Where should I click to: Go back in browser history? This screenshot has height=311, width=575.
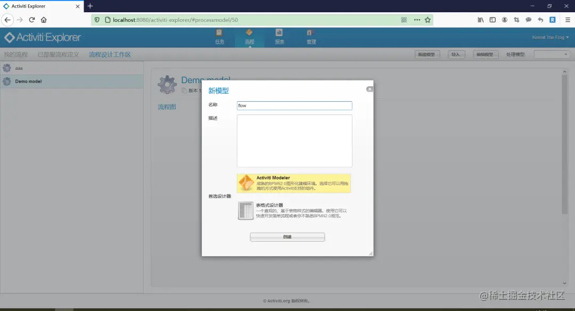pos(7,20)
